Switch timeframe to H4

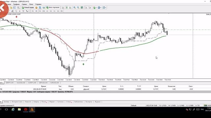[x=51, y=11]
